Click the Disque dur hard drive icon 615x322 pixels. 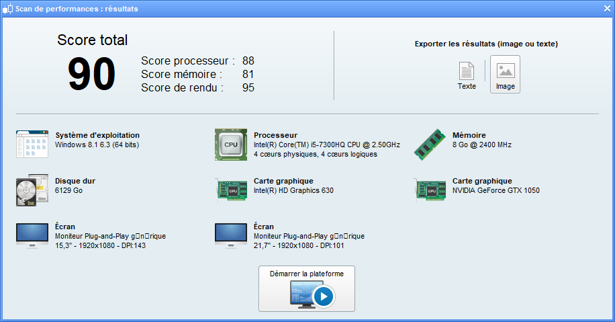[32, 190]
